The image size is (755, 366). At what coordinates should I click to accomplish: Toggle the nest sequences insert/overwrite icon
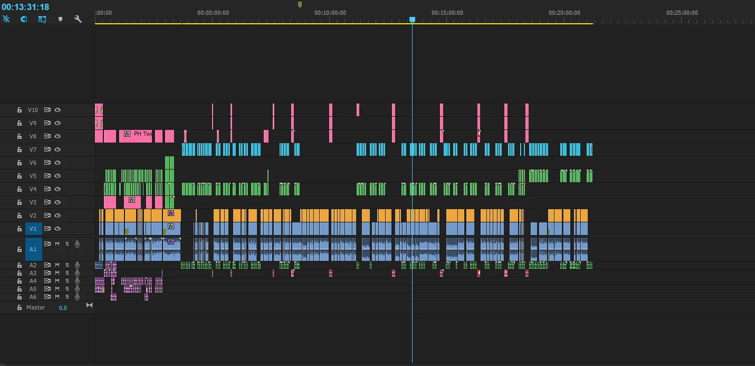(6, 19)
